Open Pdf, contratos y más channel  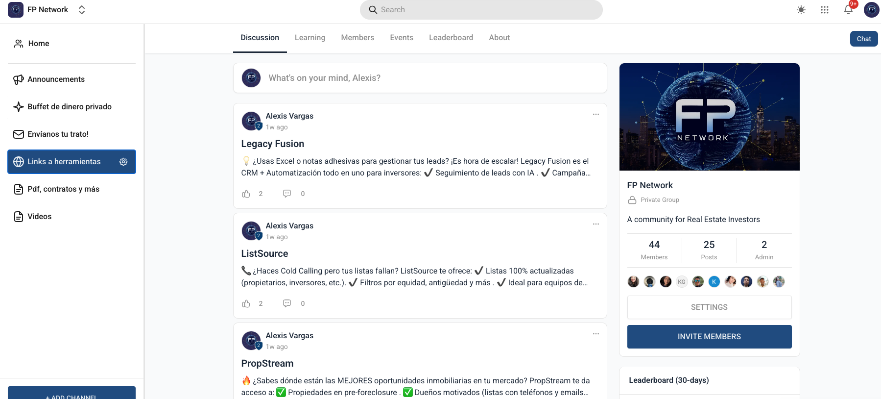point(72,189)
